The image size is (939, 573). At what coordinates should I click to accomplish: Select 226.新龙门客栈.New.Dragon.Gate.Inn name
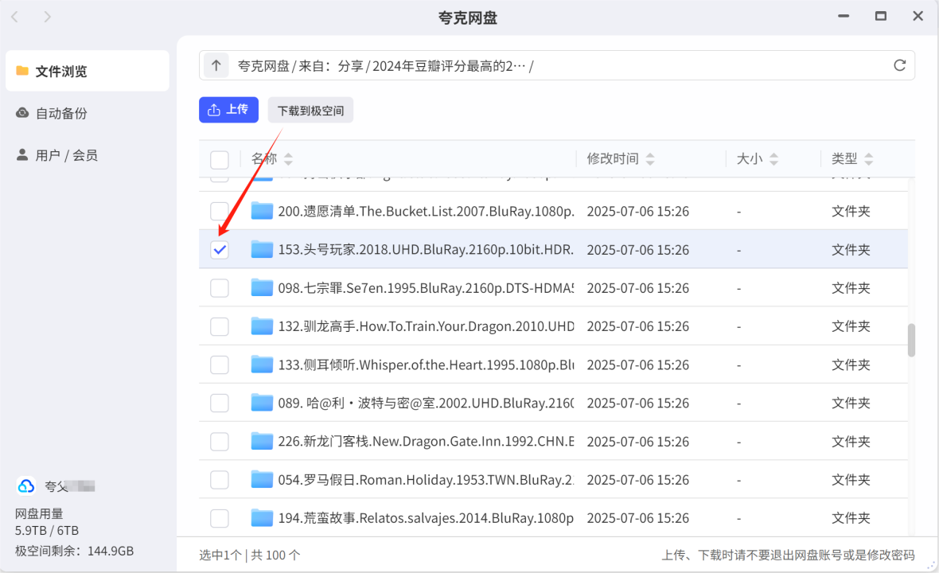[x=426, y=441]
